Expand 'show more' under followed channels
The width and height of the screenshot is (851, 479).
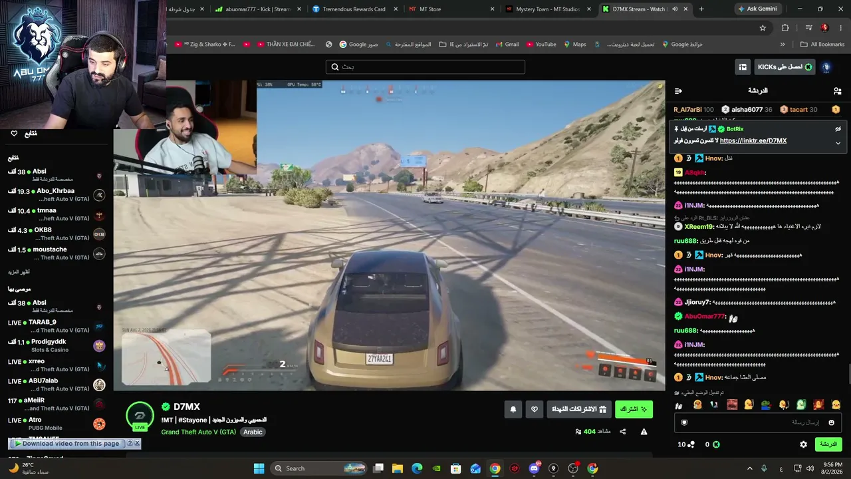[19, 272]
